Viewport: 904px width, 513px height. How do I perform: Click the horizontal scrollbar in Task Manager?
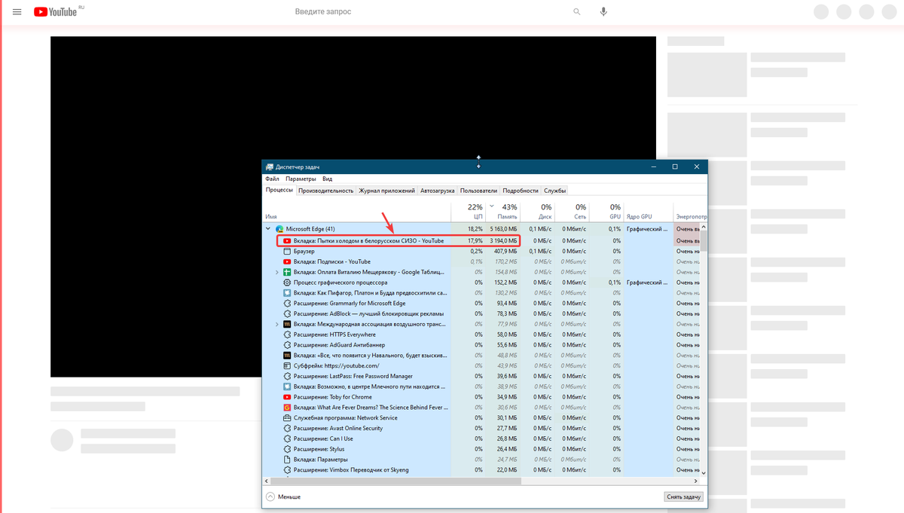395,481
